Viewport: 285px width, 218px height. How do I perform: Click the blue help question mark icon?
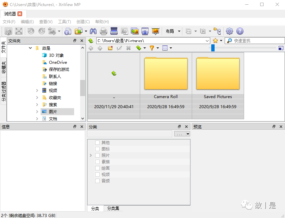pos(240,31)
